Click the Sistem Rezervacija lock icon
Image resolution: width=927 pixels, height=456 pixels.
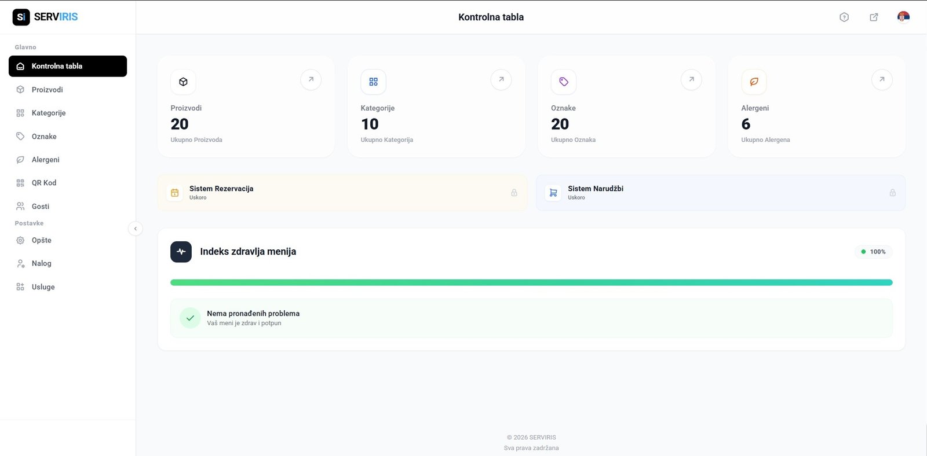[x=514, y=193]
